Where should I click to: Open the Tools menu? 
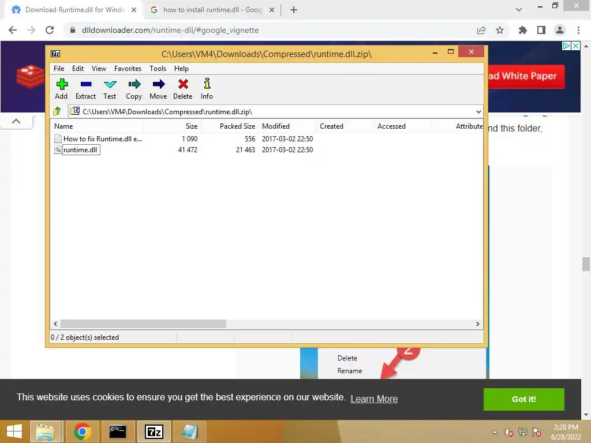pos(158,69)
